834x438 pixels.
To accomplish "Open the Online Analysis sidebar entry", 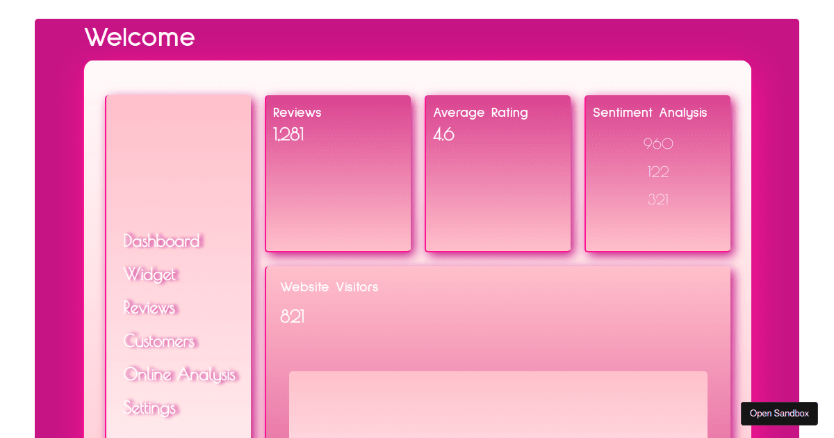I will 179,374.
